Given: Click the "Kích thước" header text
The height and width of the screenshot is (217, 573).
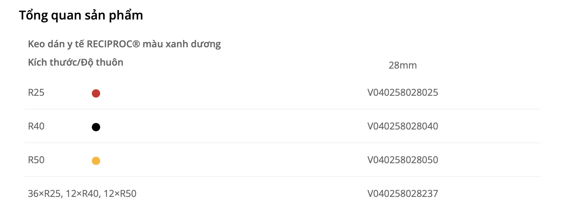Looking at the screenshot, I should [x=53, y=62].
